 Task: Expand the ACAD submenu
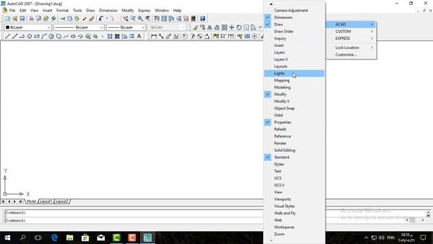[351, 24]
